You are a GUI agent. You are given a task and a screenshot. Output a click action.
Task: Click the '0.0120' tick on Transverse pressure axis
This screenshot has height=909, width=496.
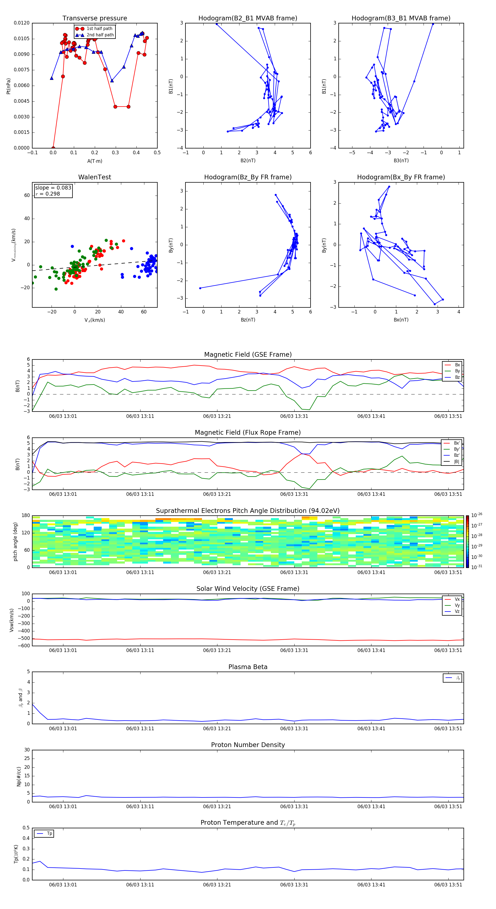[x=21, y=23]
